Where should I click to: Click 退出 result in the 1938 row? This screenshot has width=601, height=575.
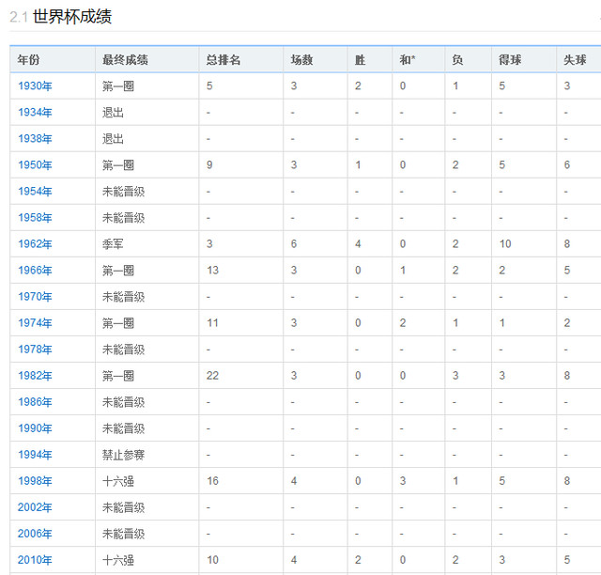[113, 138]
